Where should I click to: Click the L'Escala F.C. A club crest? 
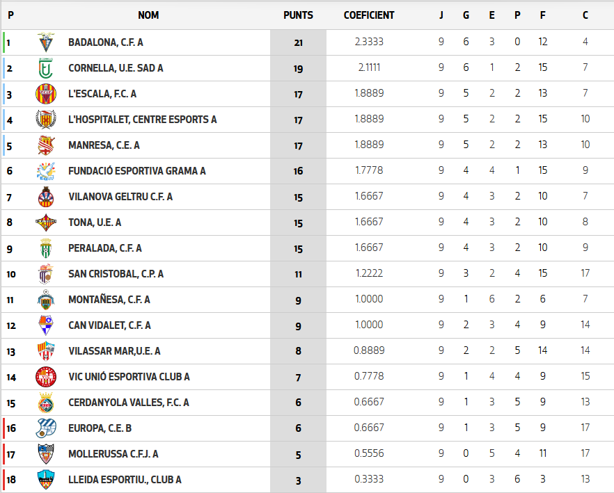coord(45,94)
